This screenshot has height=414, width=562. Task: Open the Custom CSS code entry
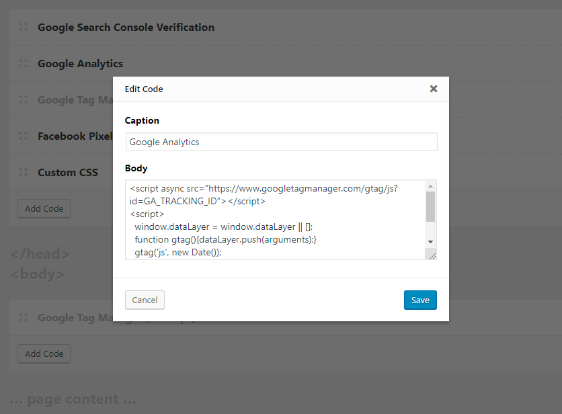68,173
